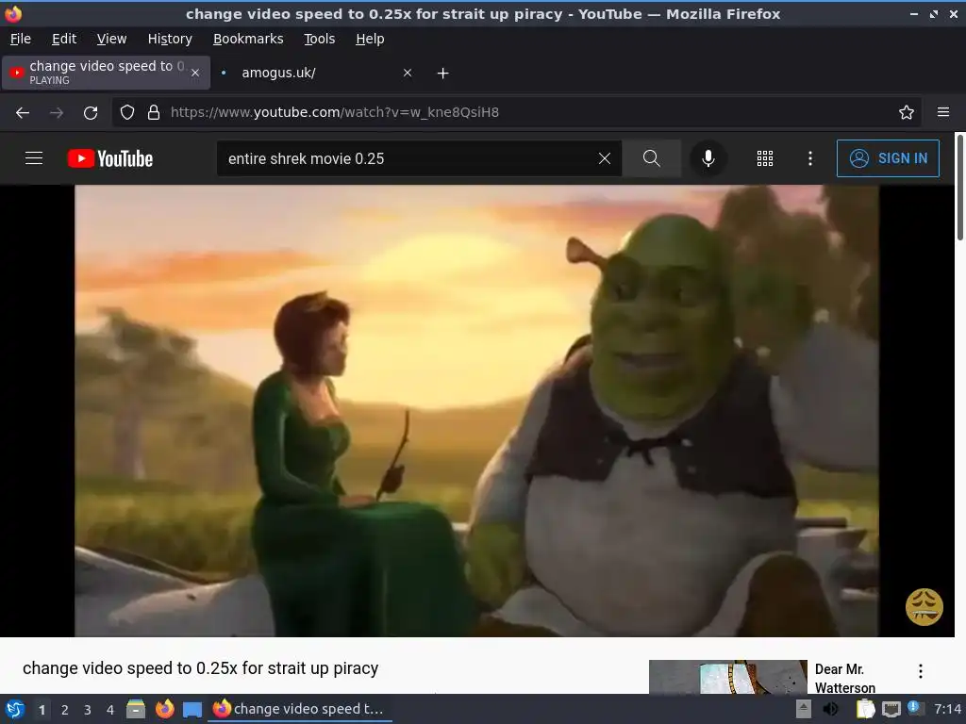Switch to the amogus.uk tab

pyautogui.click(x=314, y=73)
